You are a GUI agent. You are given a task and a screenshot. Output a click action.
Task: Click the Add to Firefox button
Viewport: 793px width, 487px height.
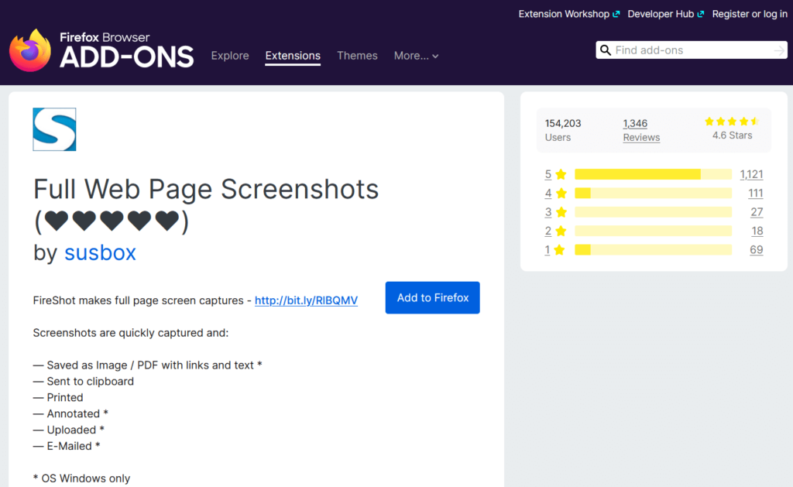pos(432,298)
